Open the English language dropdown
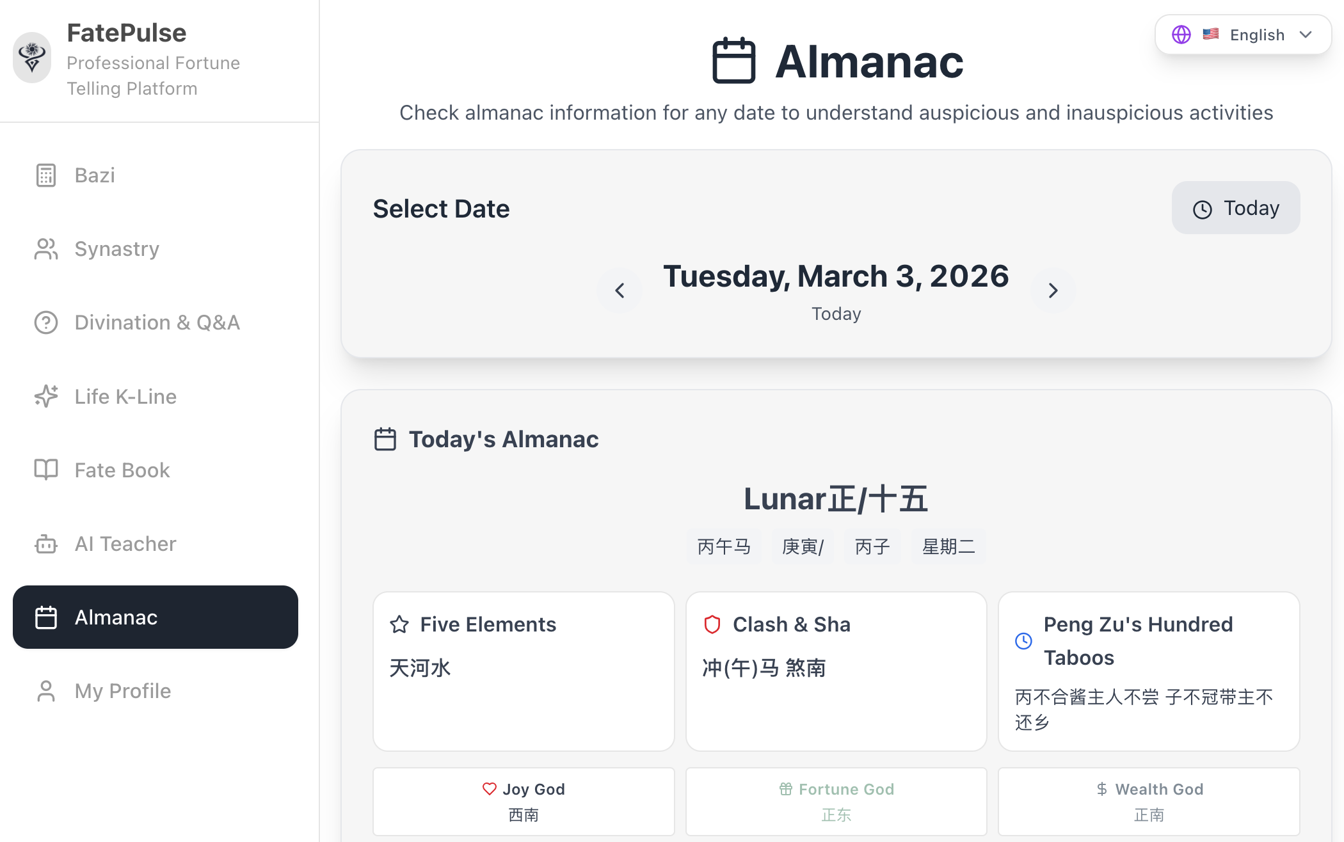The height and width of the screenshot is (842, 1344). [x=1243, y=35]
